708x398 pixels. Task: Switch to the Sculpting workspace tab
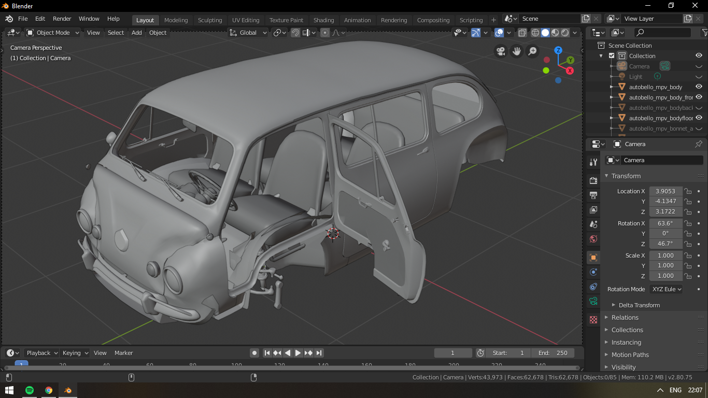[209, 20]
